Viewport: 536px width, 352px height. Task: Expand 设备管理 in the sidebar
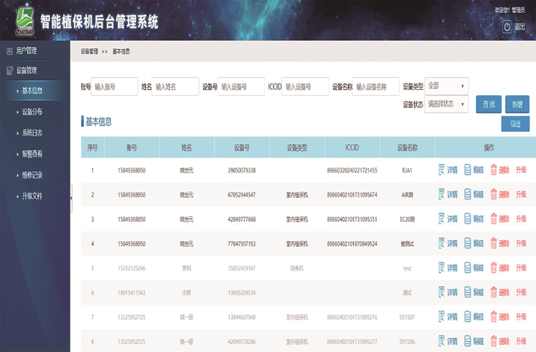(26, 71)
